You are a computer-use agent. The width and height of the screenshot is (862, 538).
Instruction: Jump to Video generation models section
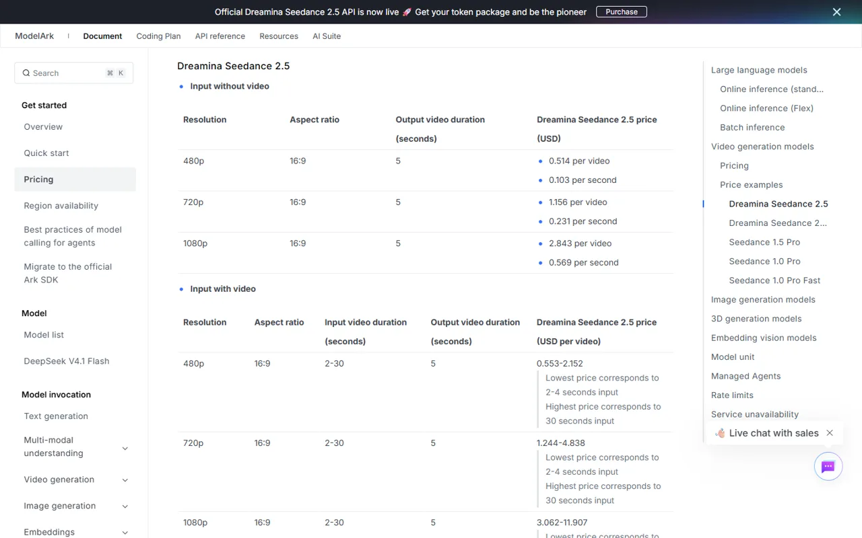tap(762, 147)
